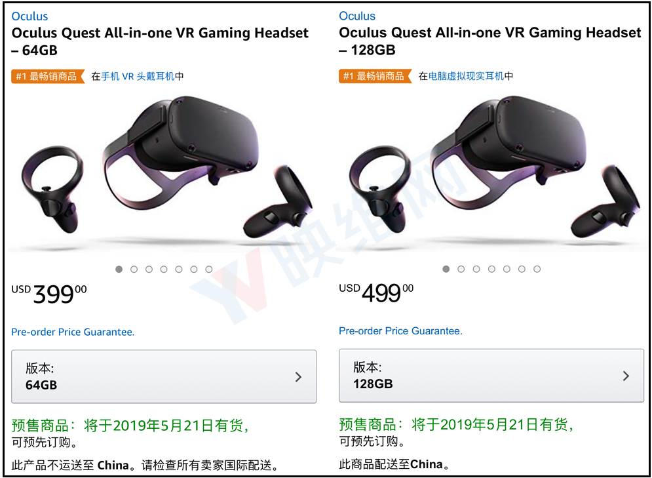The width and height of the screenshot is (652, 478).
Task: Select second image dot for 64GB headset
Action: point(134,269)
